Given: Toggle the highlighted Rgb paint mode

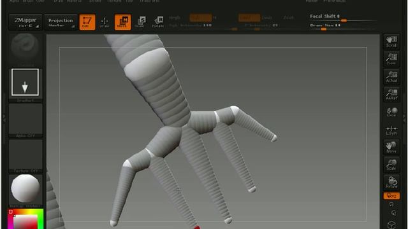Looking at the screenshot, I should pyautogui.click(x=200, y=18).
